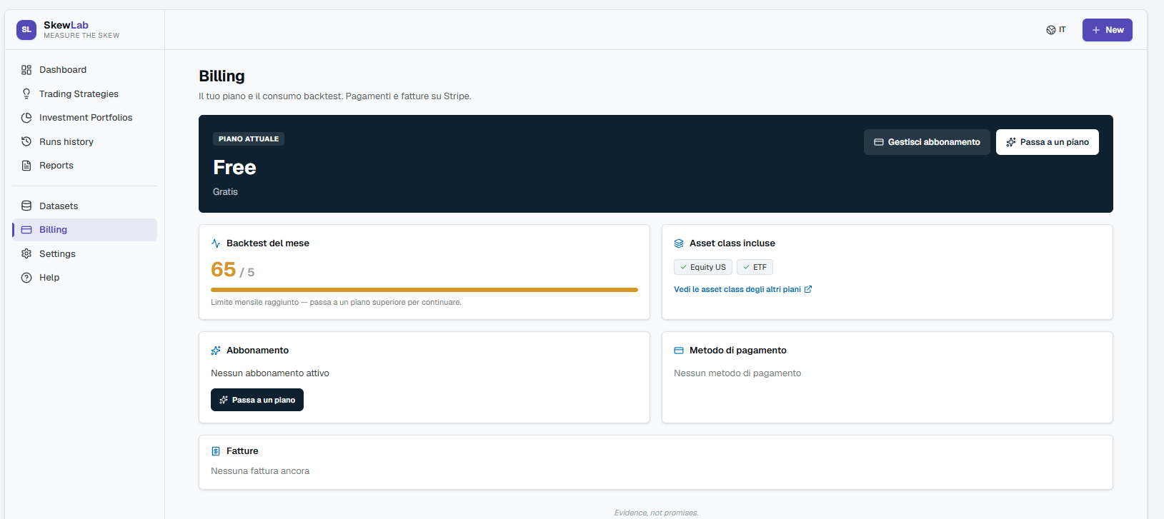Open Vedi le asset class degli altri piani

(737, 289)
